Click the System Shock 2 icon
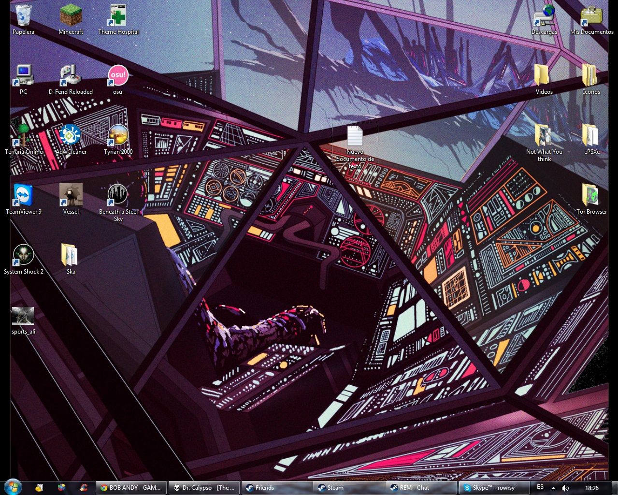618x495 pixels. point(23,256)
